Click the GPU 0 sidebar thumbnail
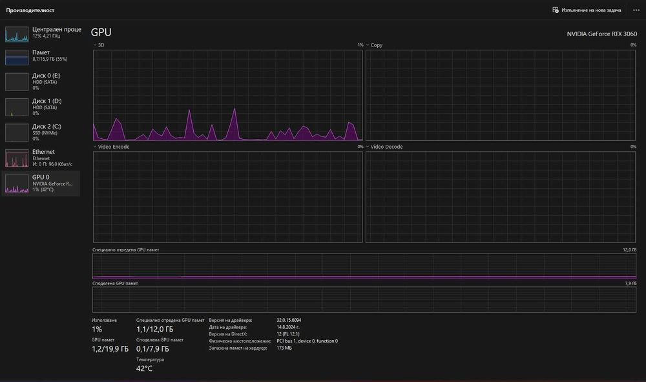Screen dimensions: 646x382 (x=17, y=184)
